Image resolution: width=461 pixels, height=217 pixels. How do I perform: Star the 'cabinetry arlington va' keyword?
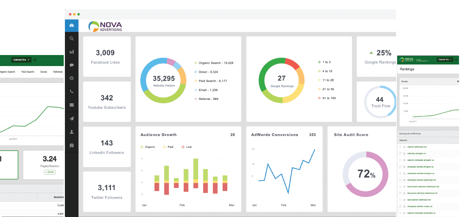pos(404,154)
